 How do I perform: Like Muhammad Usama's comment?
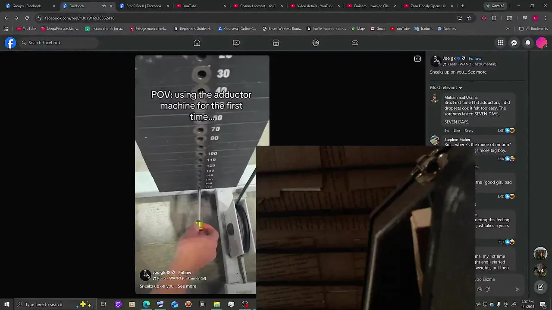pyautogui.click(x=457, y=130)
